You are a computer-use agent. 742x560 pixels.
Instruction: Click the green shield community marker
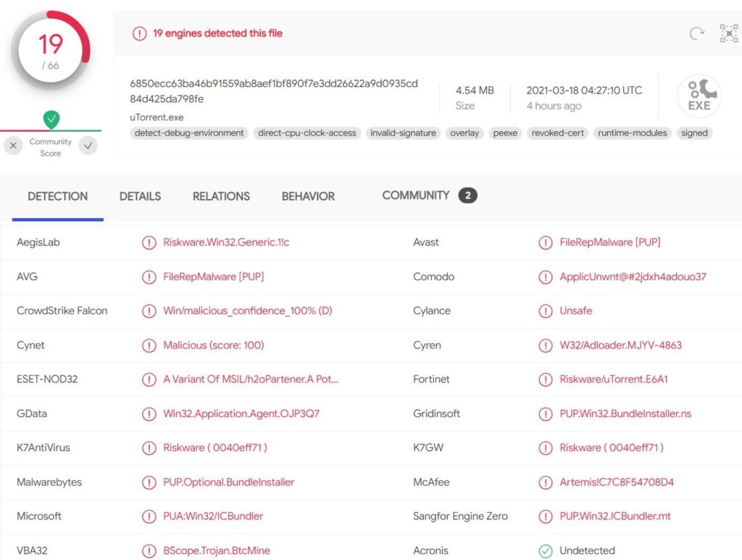(51, 120)
